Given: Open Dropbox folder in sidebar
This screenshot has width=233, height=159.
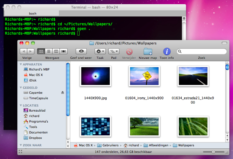Looking at the screenshot, I should 33,138.
